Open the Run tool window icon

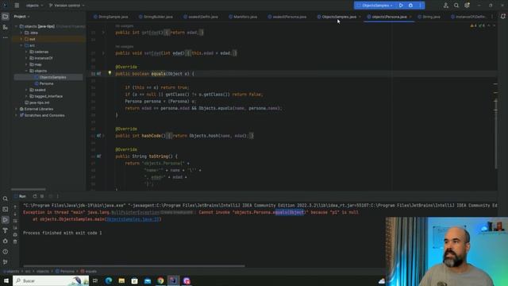click(x=6, y=220)
